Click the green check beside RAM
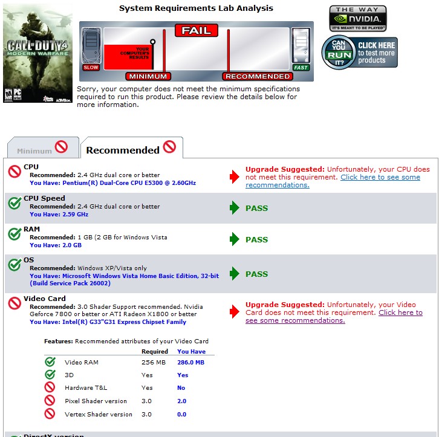Viewport: 439px width, 437px height. click(15, 234)
